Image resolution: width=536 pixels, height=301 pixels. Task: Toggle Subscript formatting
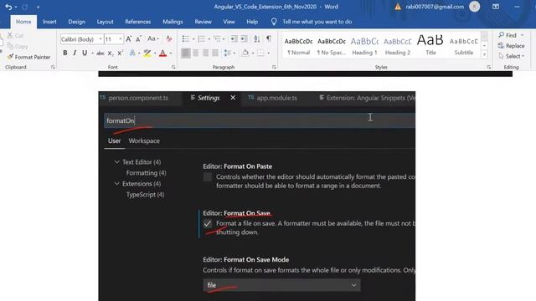point(110,54)
